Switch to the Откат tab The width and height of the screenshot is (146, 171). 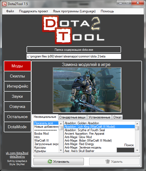117,117
